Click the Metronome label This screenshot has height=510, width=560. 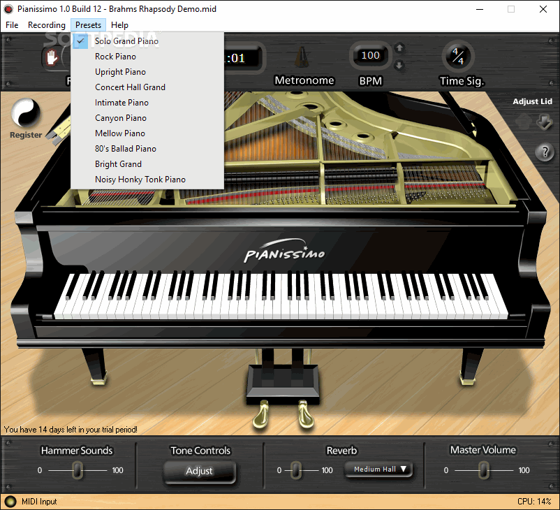point(304,80)
